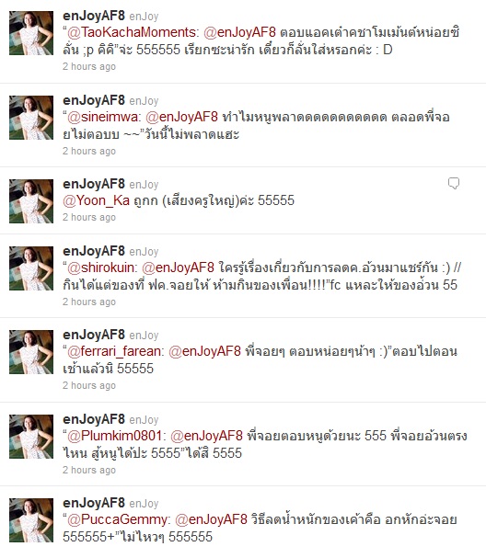Click the @Plumkim0801 mention link

point(116,436)
